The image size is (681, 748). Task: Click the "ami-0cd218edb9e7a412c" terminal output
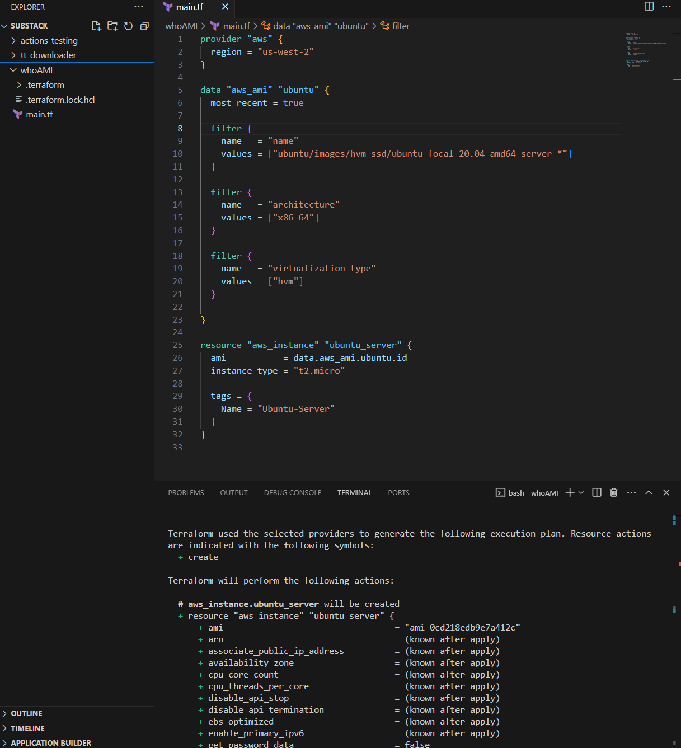point(463,628)
